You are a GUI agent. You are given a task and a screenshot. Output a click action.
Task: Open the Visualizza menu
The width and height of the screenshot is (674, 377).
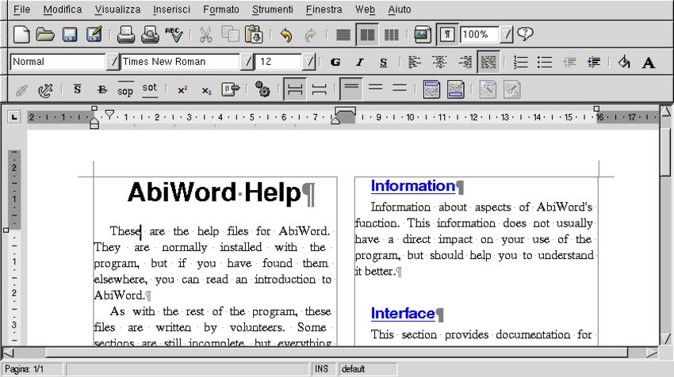coord(117,10)
